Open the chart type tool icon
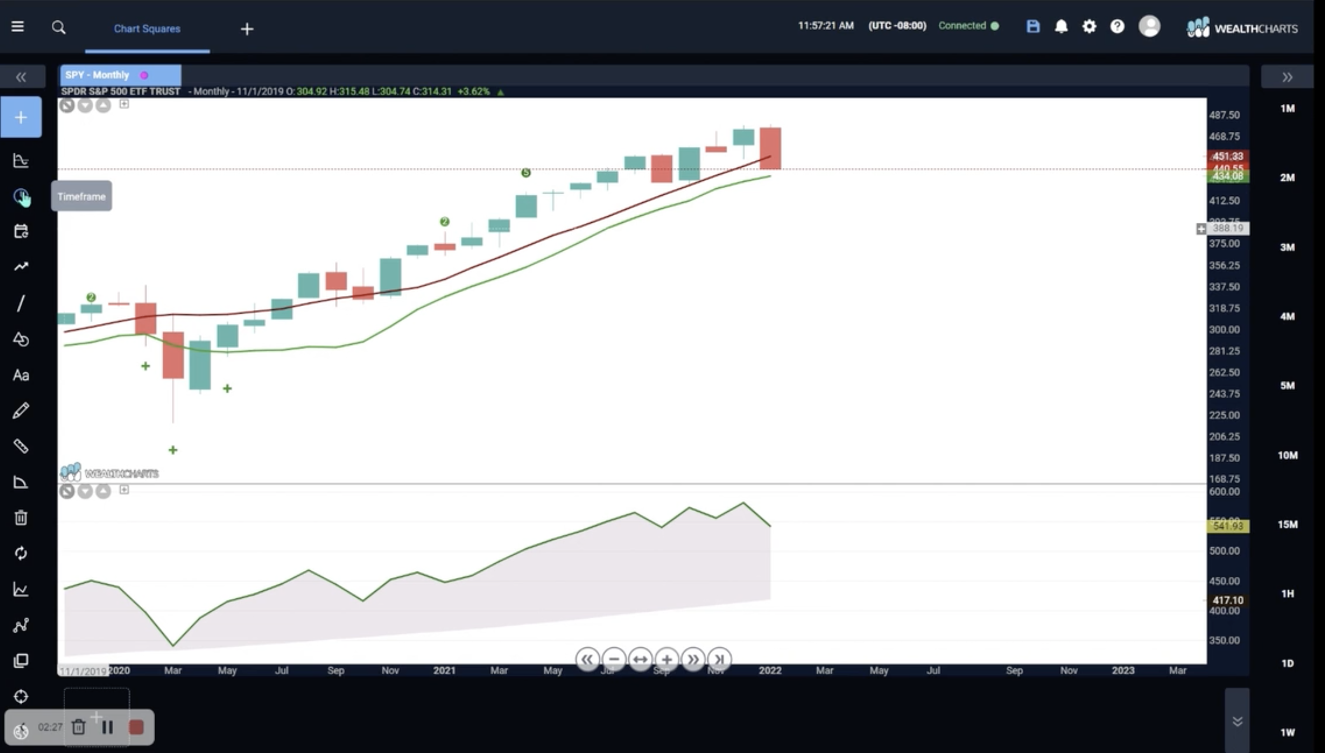The height and width of the screenshot is (753, 1325). point(21,161)
